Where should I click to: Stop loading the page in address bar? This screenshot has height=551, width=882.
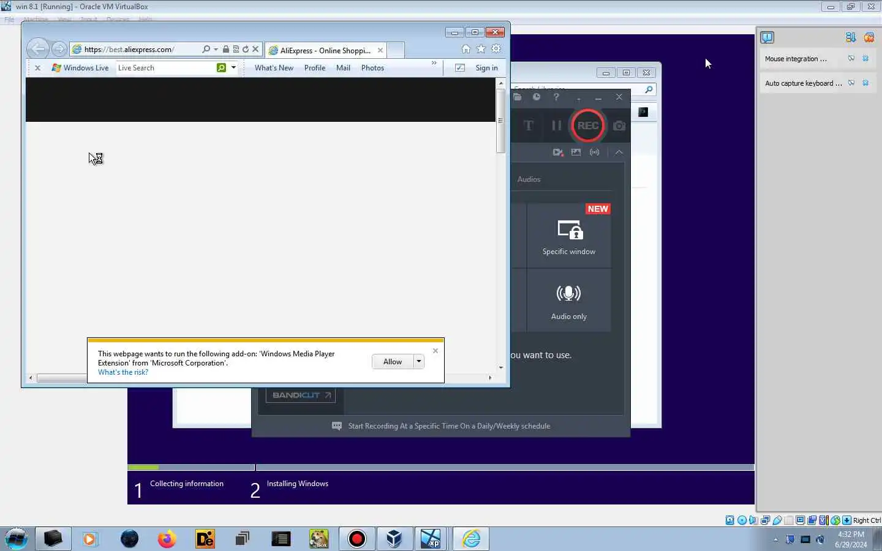(x=256, y=50)
